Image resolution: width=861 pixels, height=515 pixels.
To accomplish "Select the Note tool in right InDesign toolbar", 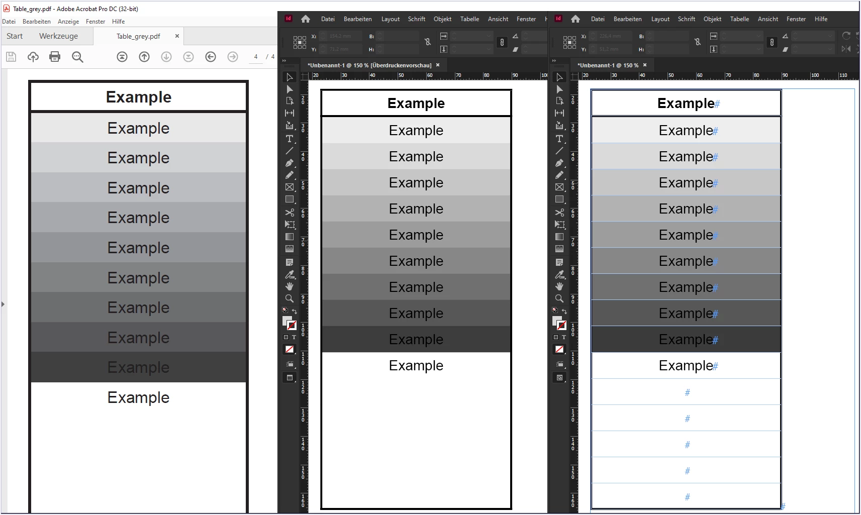I will [x=559, y=262].
